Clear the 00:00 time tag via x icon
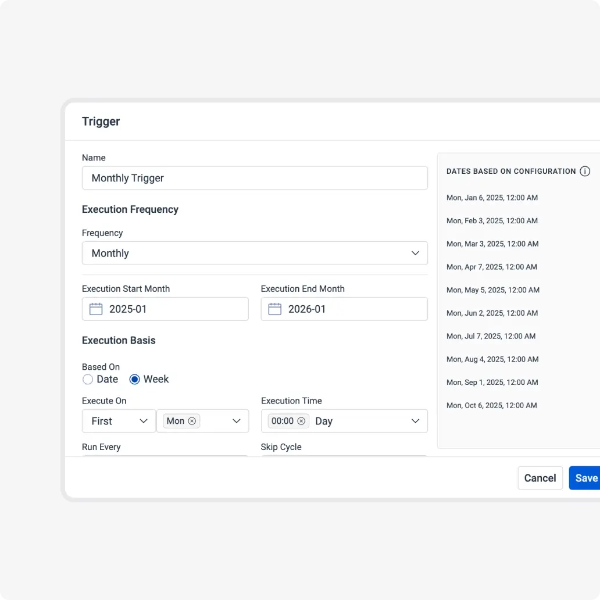The width and height of the screenshot is (600, 600). [301, 421]
